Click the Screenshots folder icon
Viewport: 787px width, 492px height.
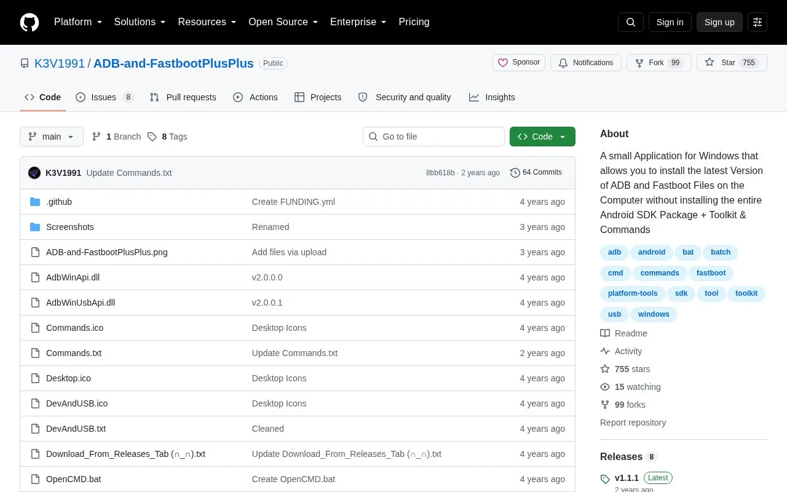pos(35,227)
